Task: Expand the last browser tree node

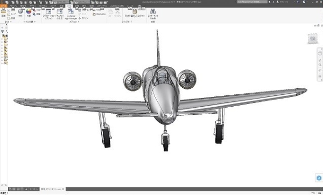Action: pos(2,63)
